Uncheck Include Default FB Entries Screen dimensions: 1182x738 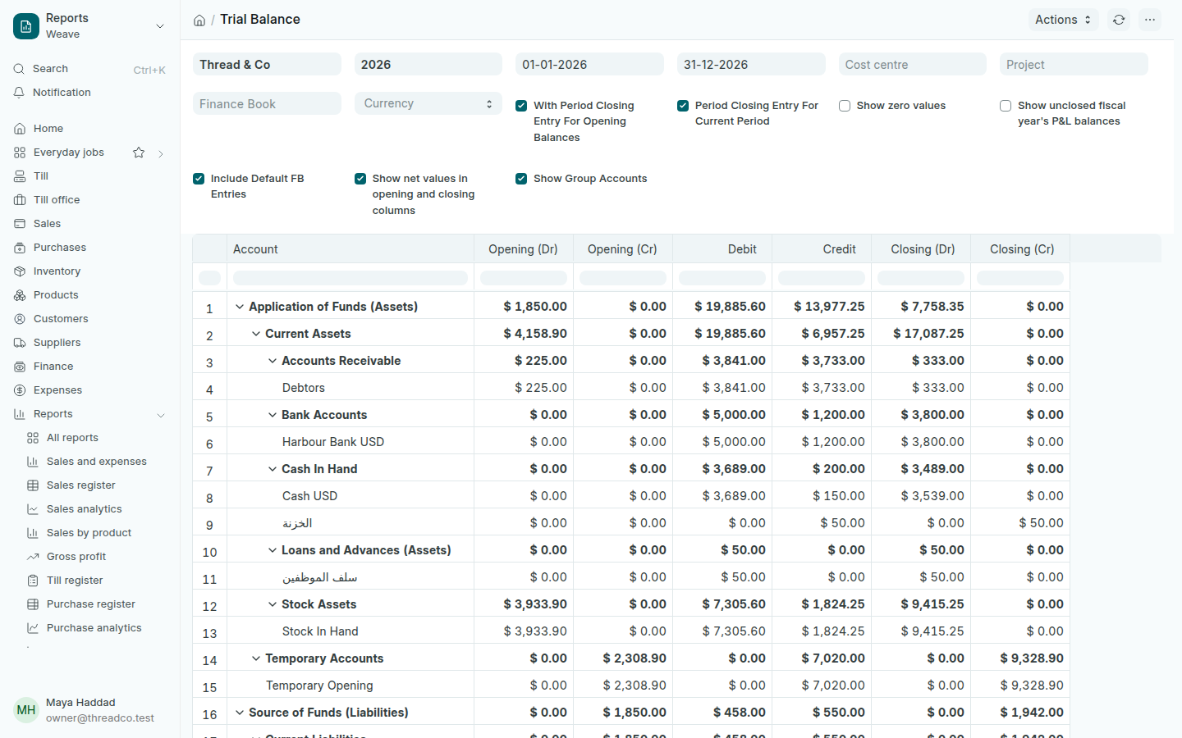point(199,179)
